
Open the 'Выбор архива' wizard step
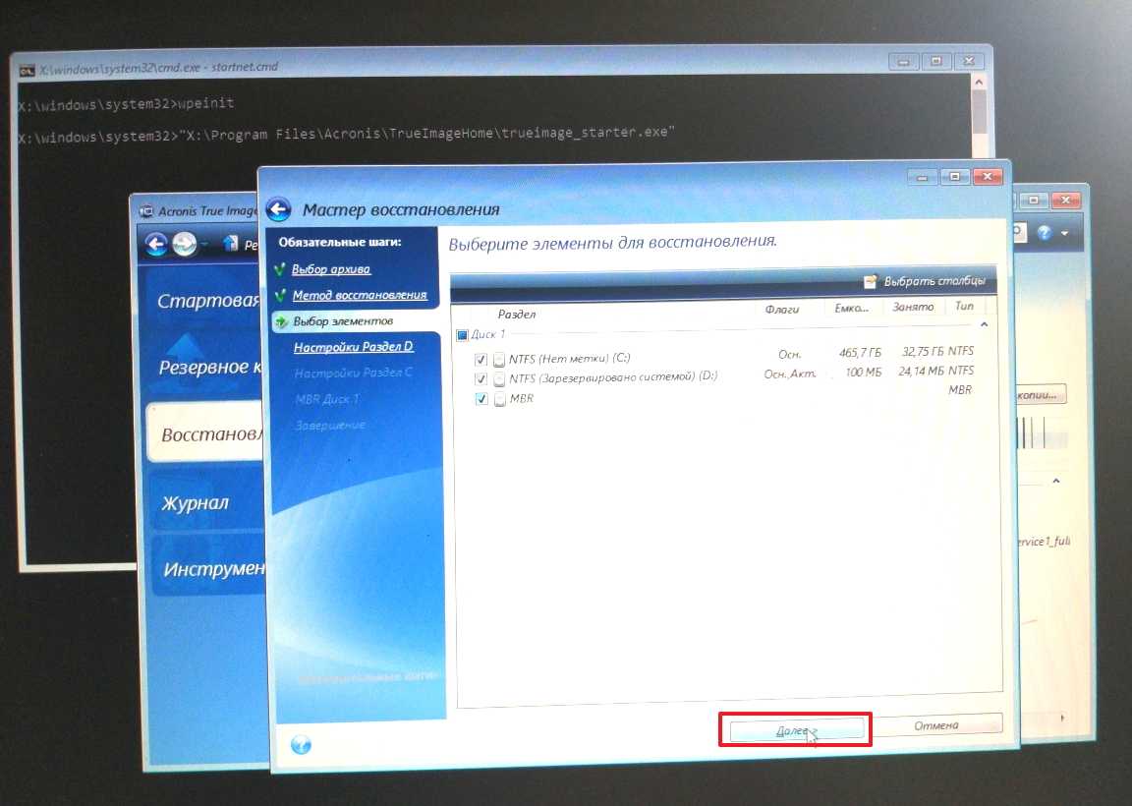coord(330,269)
